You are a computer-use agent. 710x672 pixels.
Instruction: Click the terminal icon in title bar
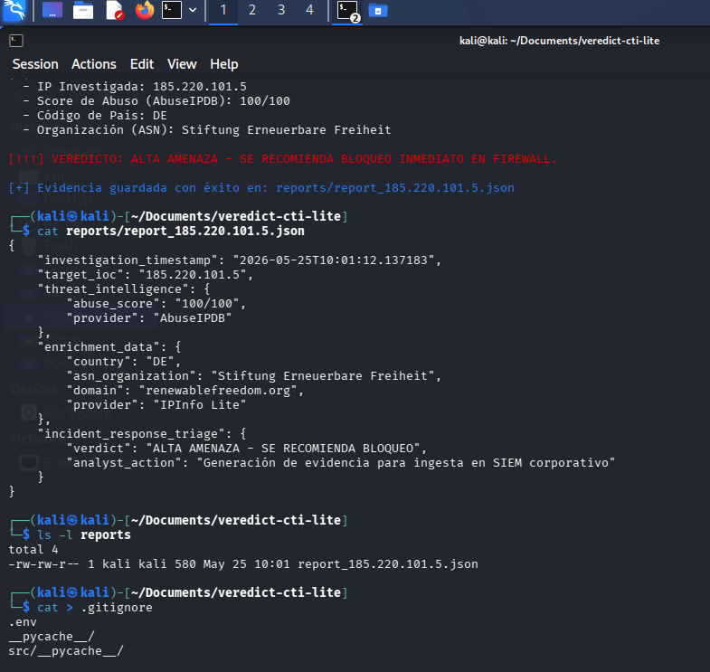16,41
